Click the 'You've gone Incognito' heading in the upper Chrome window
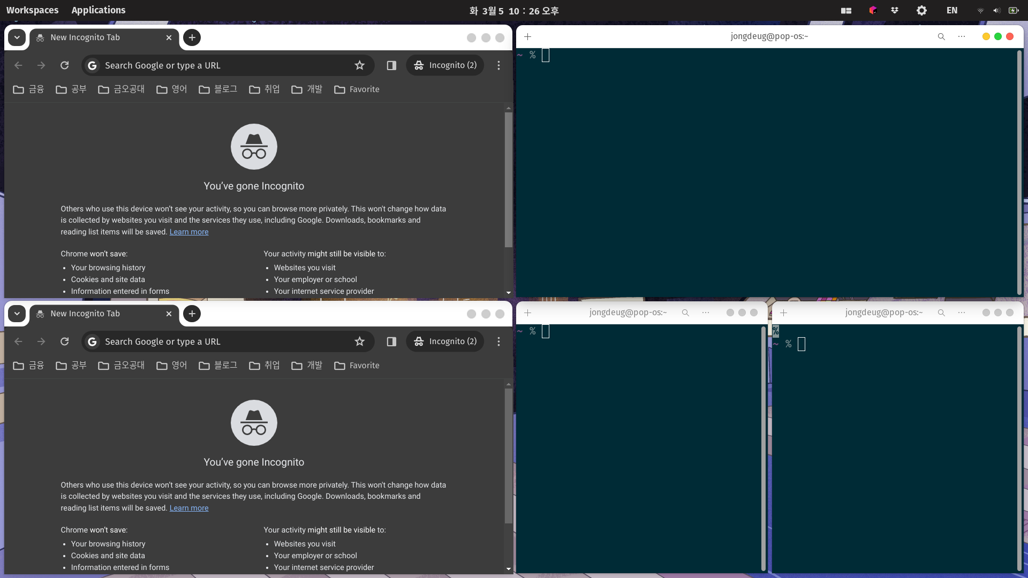 tap(254, 186)
